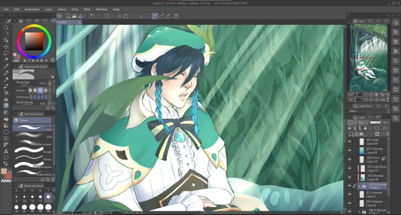Viewport: 401px width, 215px height.
Task: Select the Ruler tool
Action: point(6,144)
